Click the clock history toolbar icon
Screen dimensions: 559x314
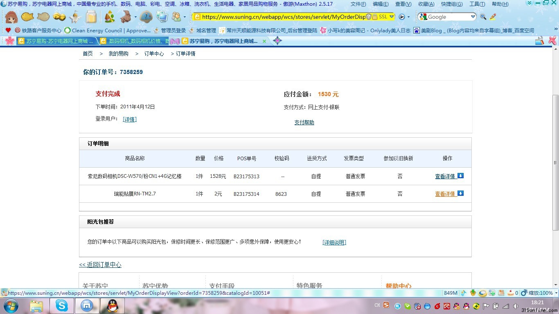click(146, 17)
